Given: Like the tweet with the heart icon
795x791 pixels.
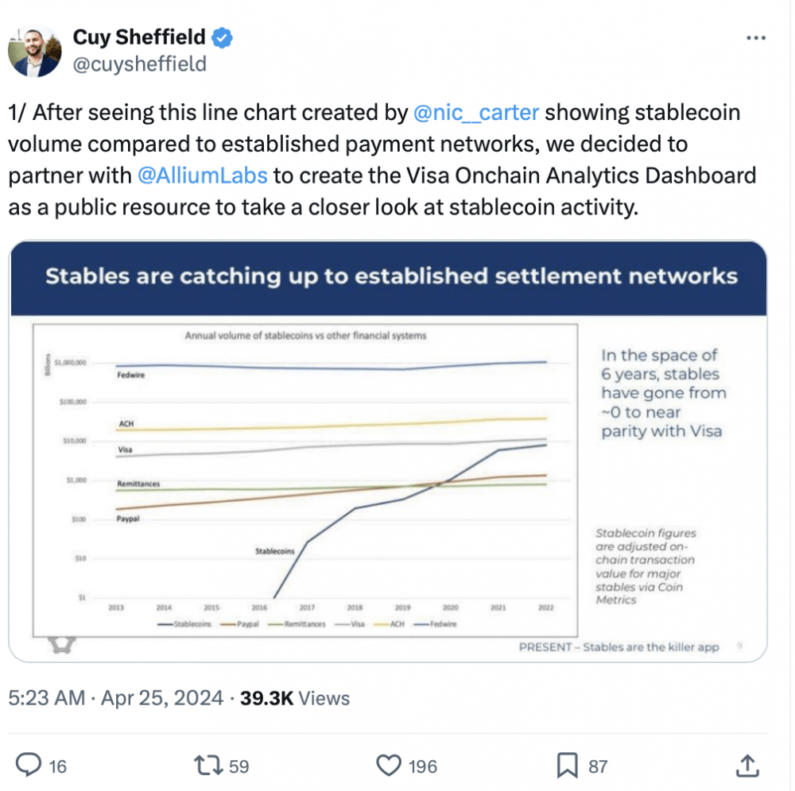Looking at the screenshot, I should tap(389, 765).
